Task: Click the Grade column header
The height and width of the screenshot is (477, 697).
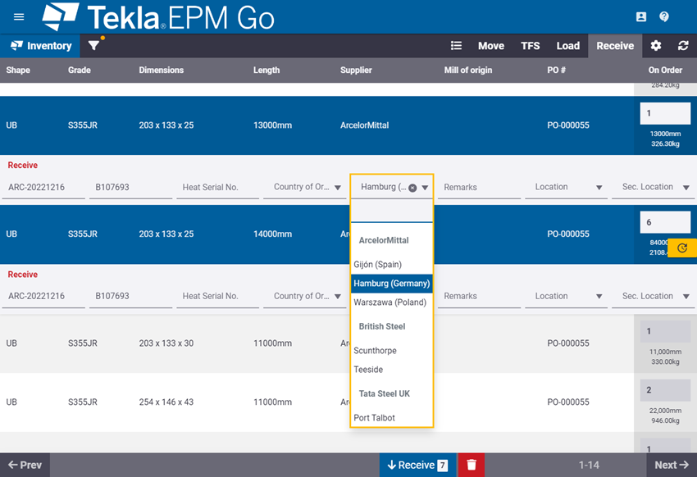Action: (79, 70)
